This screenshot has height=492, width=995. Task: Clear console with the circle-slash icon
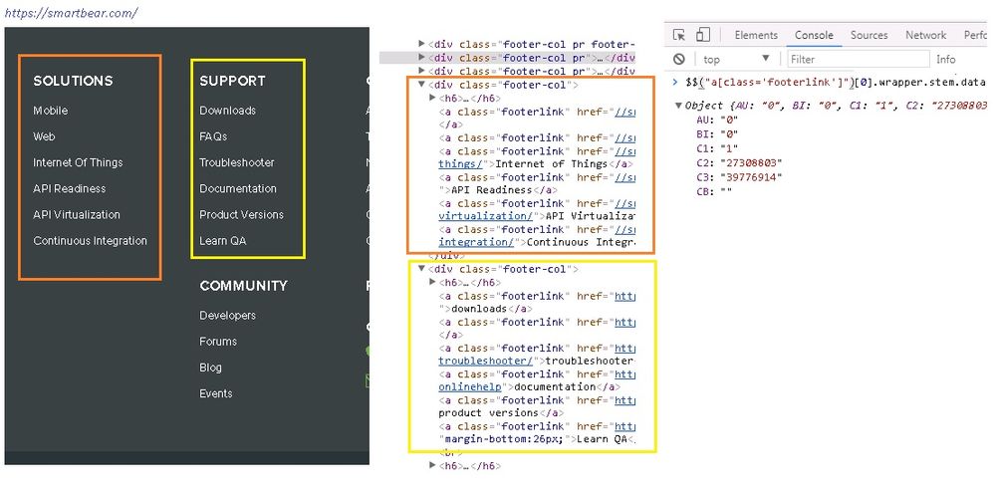pos(679,59)
